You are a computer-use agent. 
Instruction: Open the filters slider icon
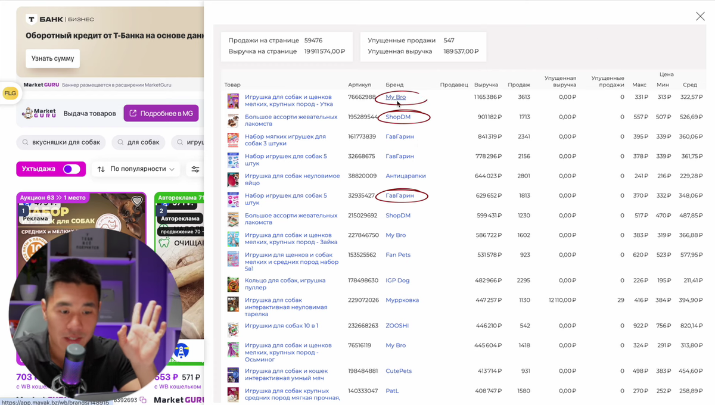click(195, 169)
